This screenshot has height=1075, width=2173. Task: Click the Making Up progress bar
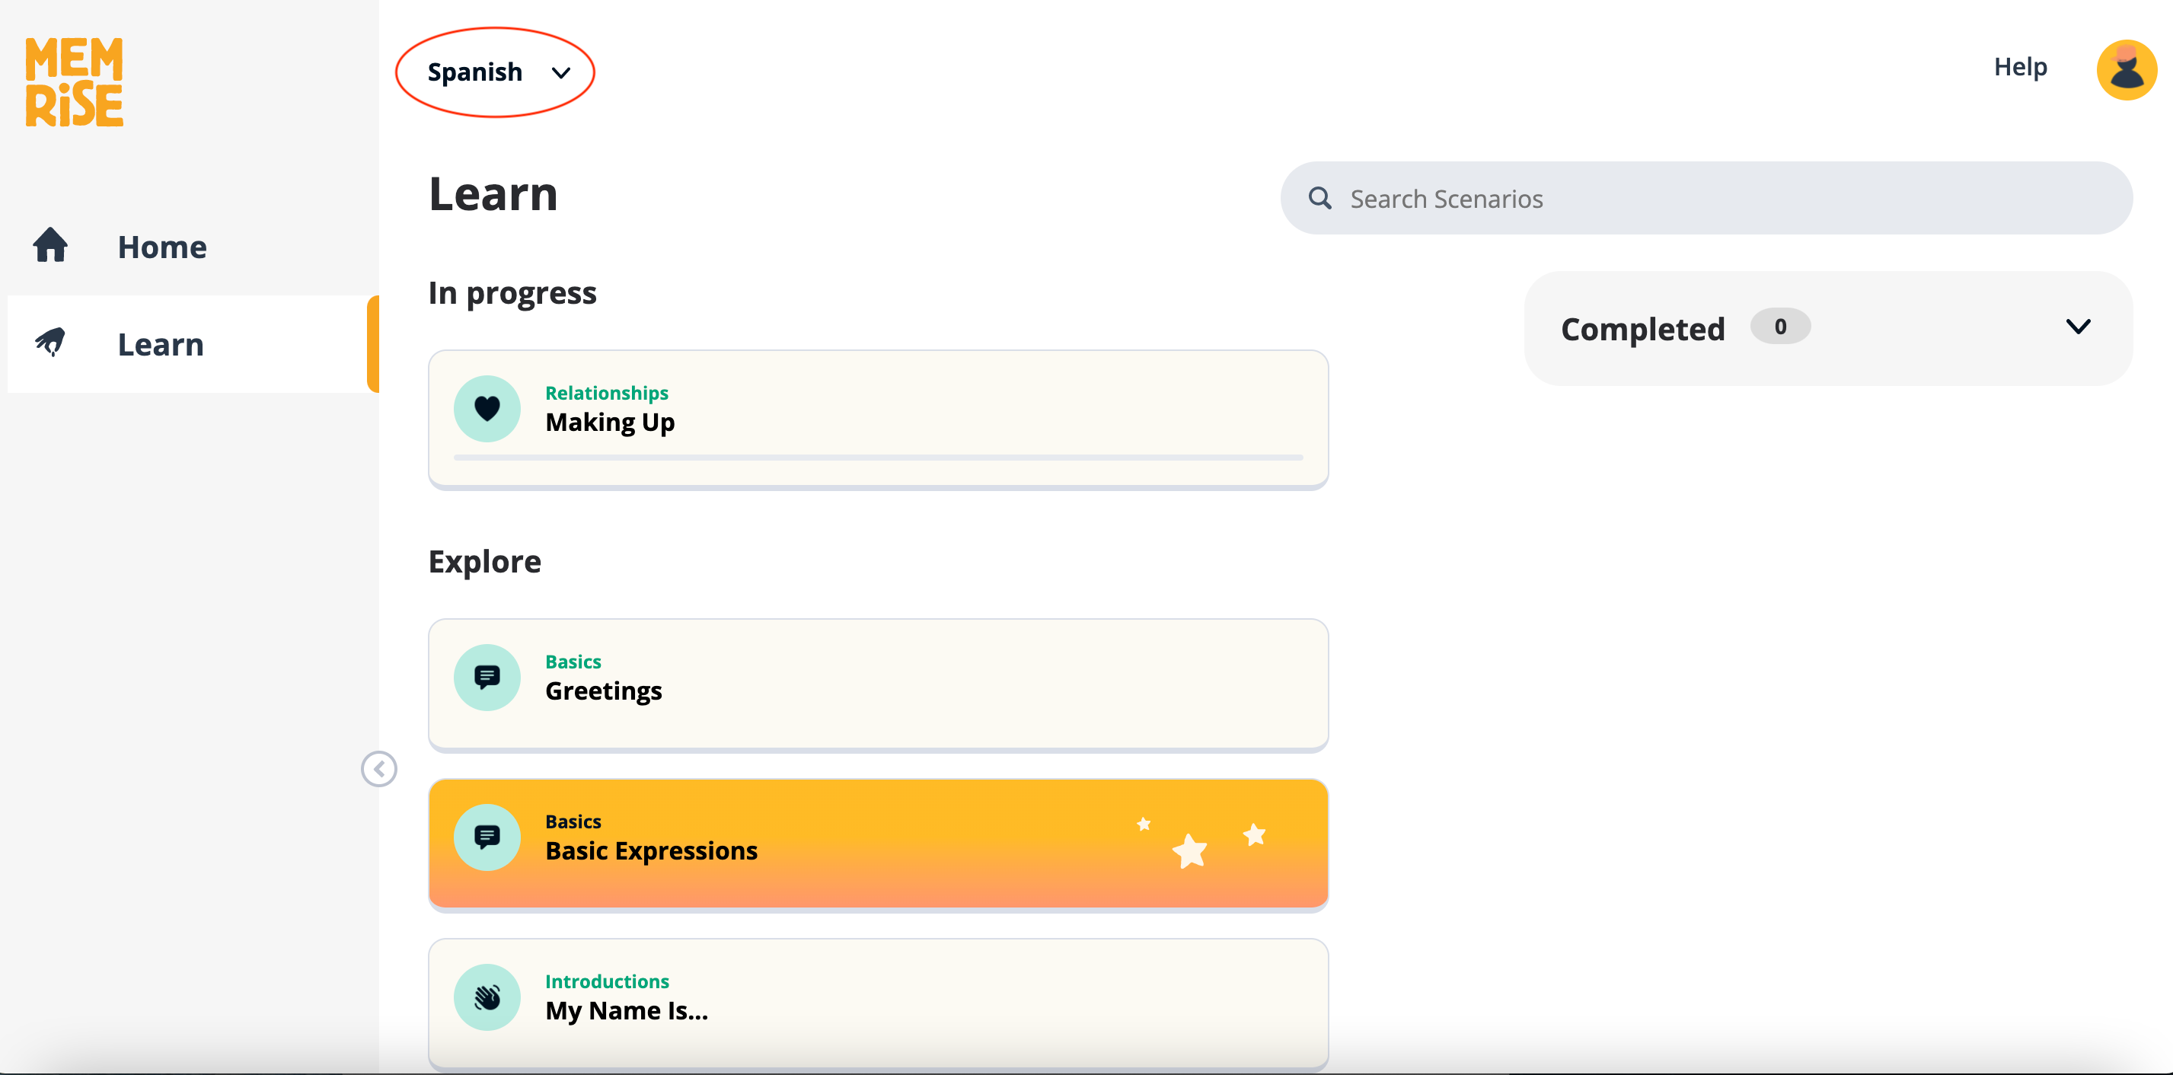pyautogui.click(x=877, y=458)
